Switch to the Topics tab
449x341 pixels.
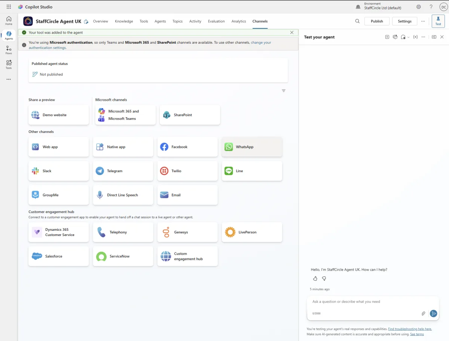click(x=177, y=21)
